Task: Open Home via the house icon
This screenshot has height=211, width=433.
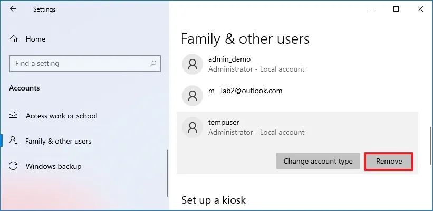Action: click(14, 39)
